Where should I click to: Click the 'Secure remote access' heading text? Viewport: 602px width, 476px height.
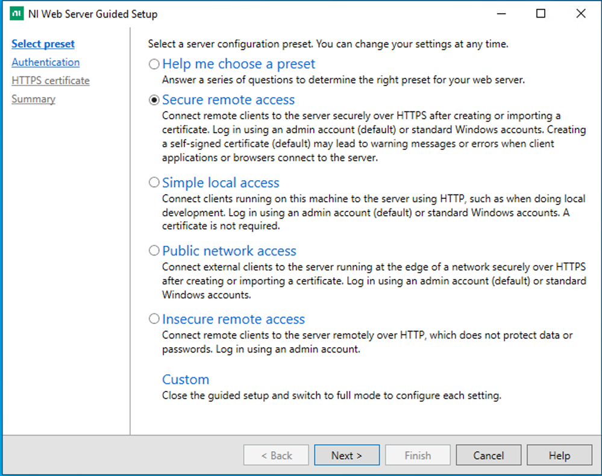pos(228,100)
